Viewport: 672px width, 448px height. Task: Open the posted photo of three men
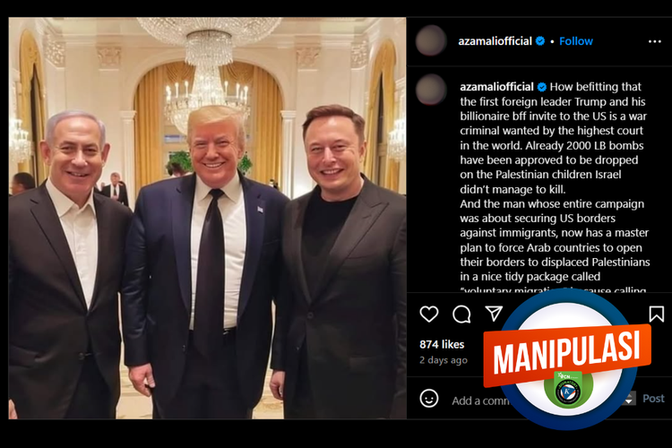tap(208, 218)
